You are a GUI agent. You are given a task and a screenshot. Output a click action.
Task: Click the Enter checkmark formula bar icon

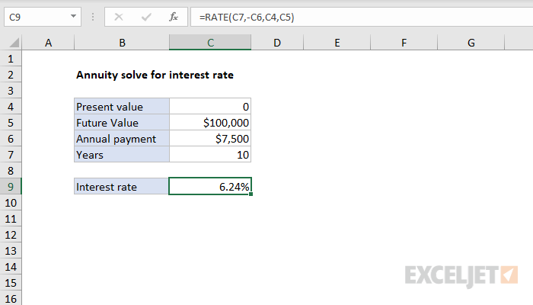146,17
